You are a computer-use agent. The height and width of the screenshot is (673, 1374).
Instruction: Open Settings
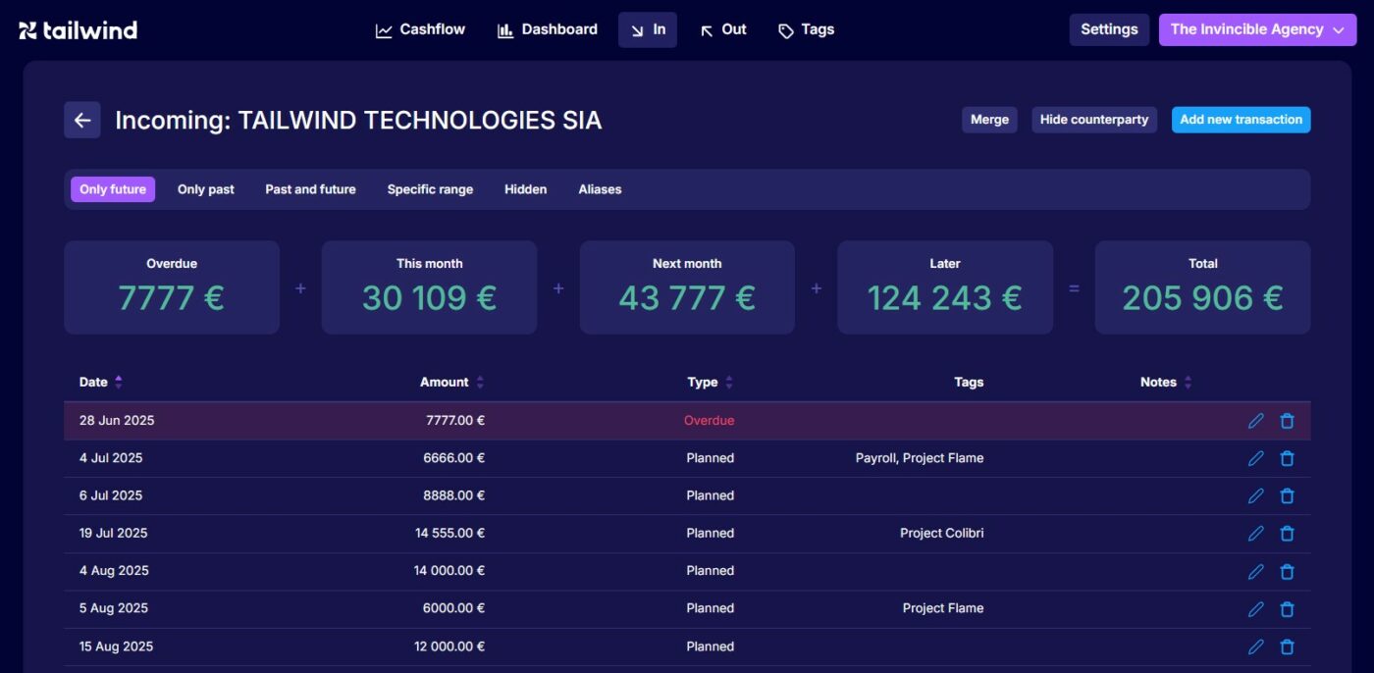point(1109,29)
